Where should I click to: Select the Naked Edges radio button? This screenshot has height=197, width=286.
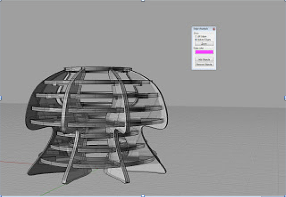195,39
